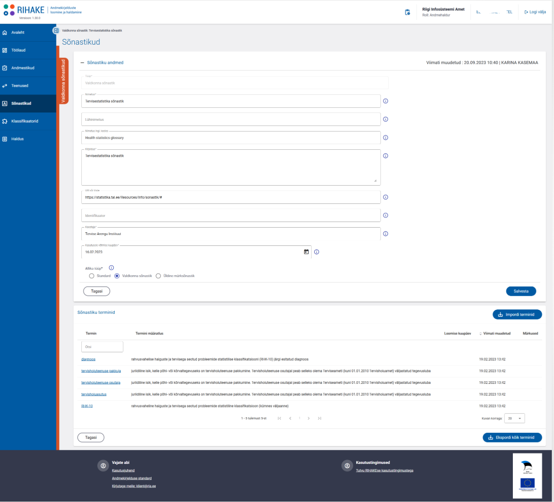Click the Ekspordi kõik terminid button
Viewport: 554px width, 502px height.
512,437
